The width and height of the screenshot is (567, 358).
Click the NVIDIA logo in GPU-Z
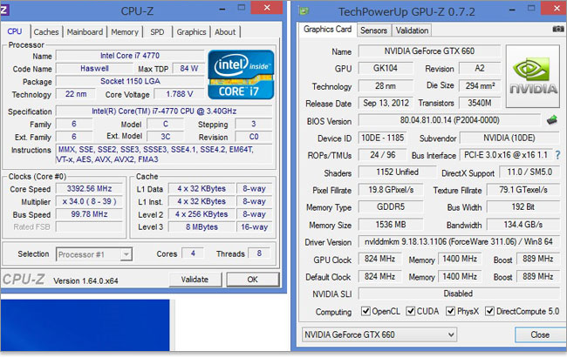(533, 77)
